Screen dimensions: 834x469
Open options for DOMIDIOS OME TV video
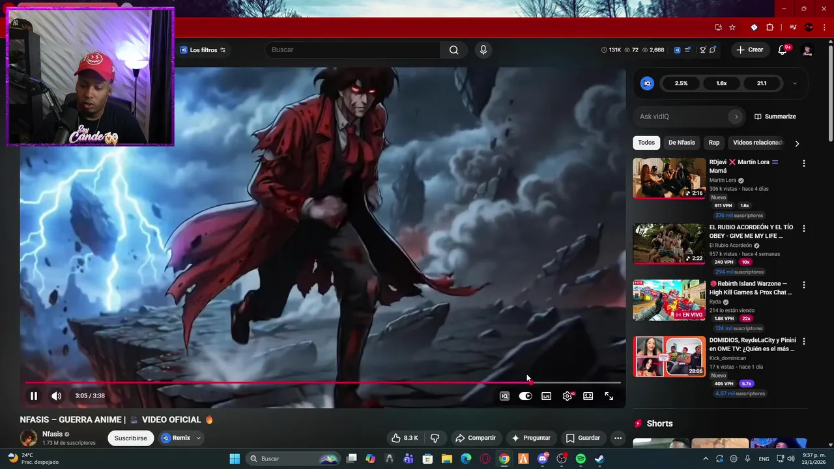[x=803, y=341]
